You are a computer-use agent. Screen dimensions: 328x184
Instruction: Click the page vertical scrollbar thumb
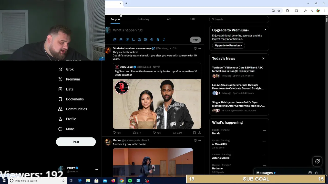coord(326,20)
